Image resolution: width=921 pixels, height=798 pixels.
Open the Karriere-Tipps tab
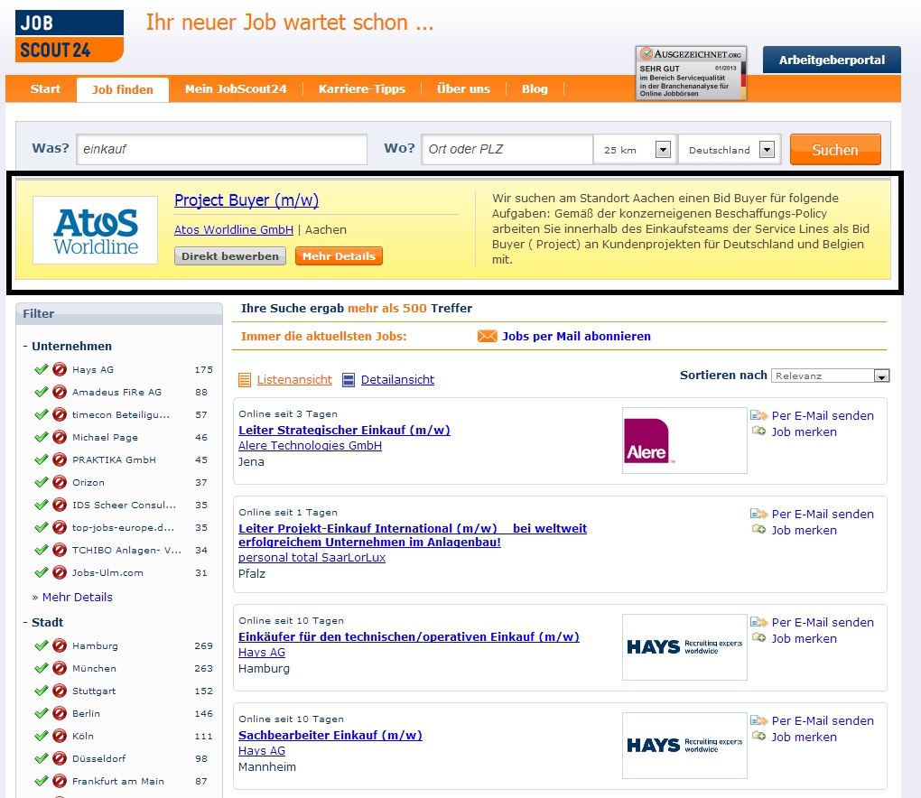pos(361,88)
